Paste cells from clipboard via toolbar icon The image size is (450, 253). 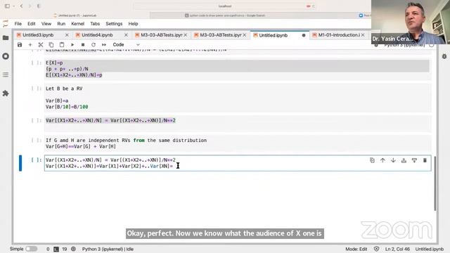point(62,45)
